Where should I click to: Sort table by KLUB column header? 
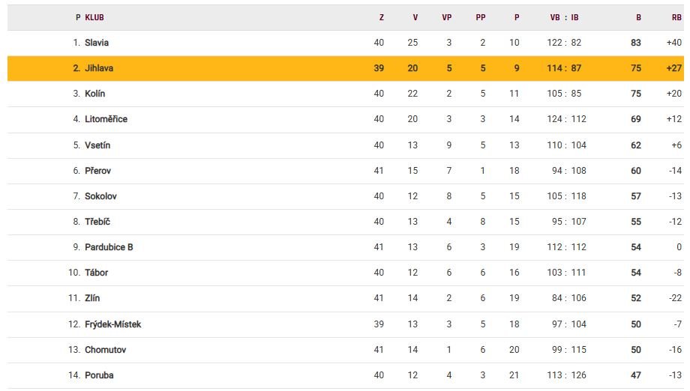pyautogui.click(x=94, y=17)
